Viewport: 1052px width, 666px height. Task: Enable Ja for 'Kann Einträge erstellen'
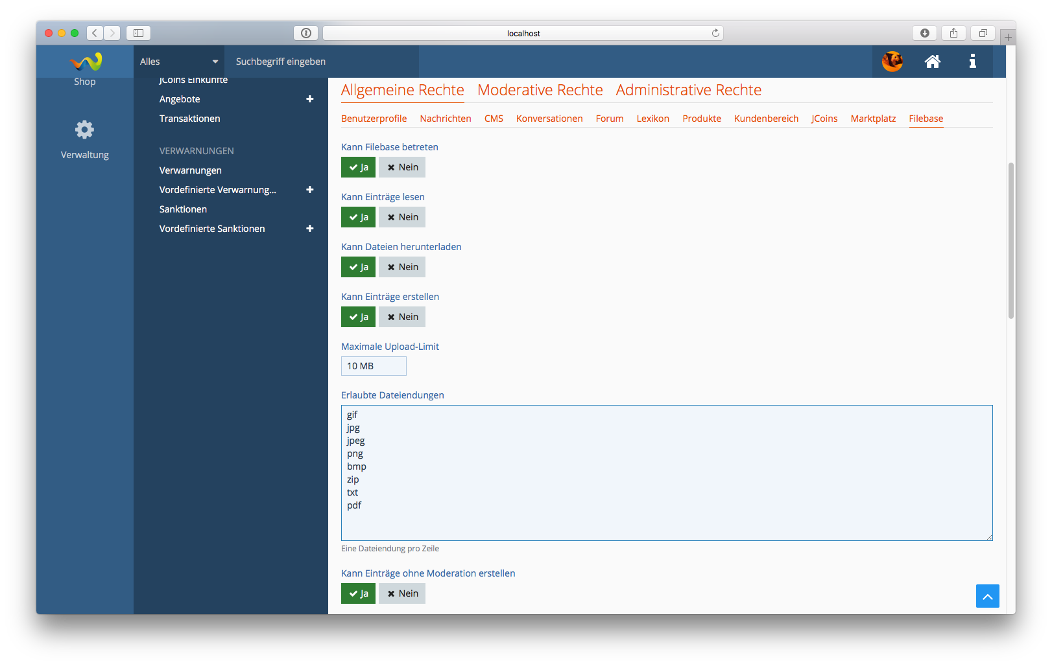click(x=358, y=317)
